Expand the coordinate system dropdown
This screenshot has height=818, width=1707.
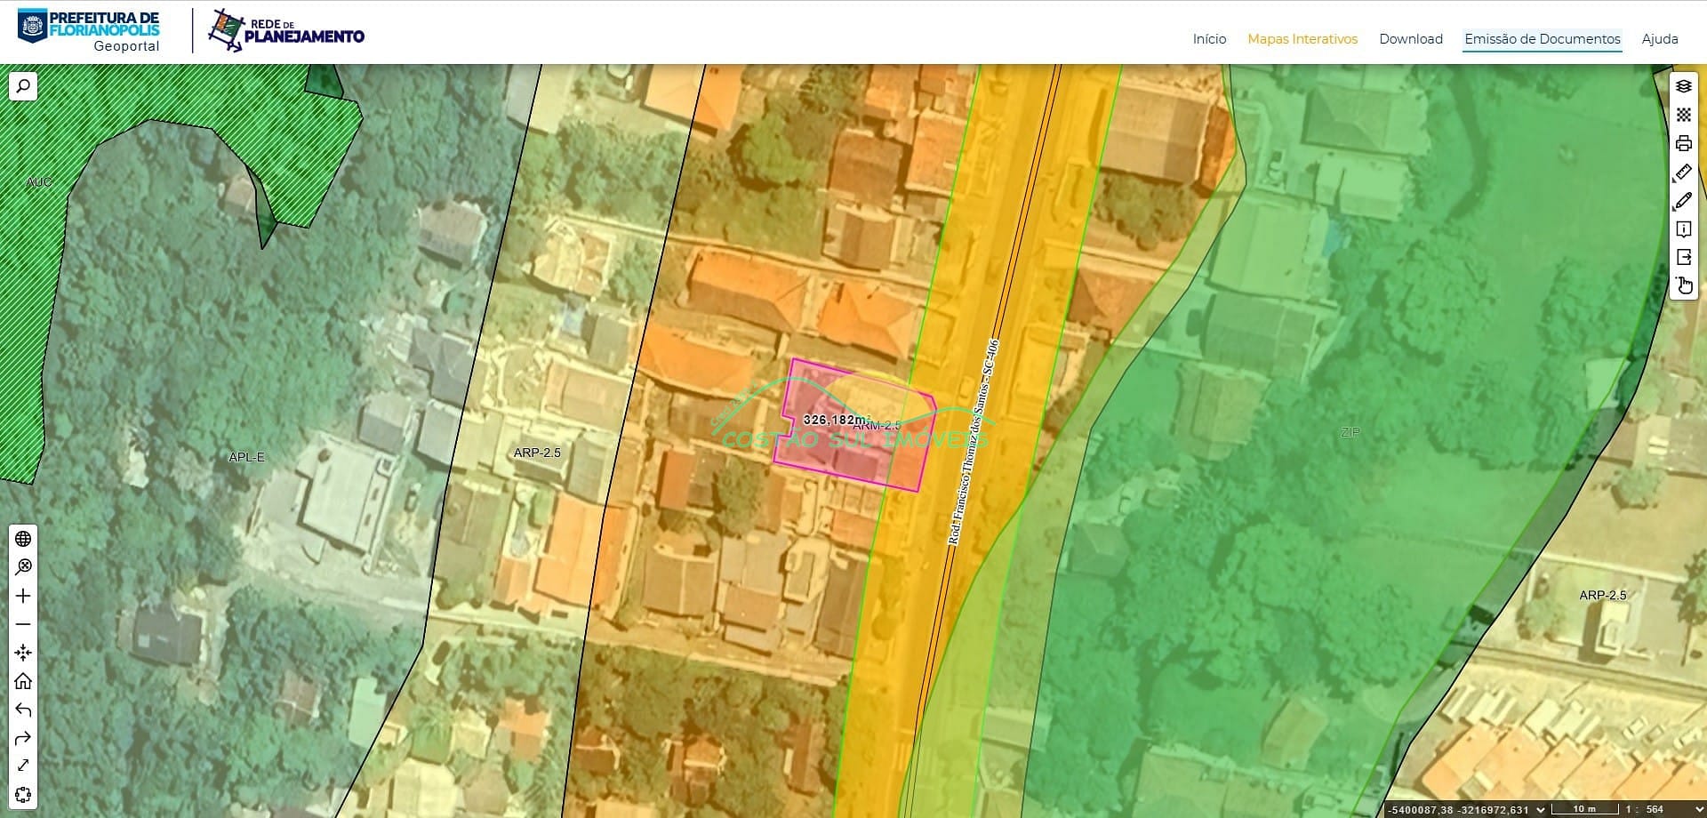[1541, 810]
